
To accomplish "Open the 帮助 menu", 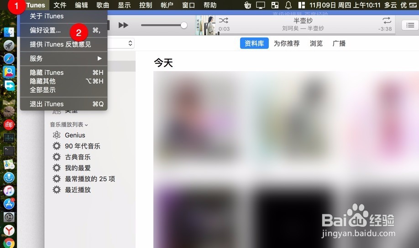I will click(210, 5).
